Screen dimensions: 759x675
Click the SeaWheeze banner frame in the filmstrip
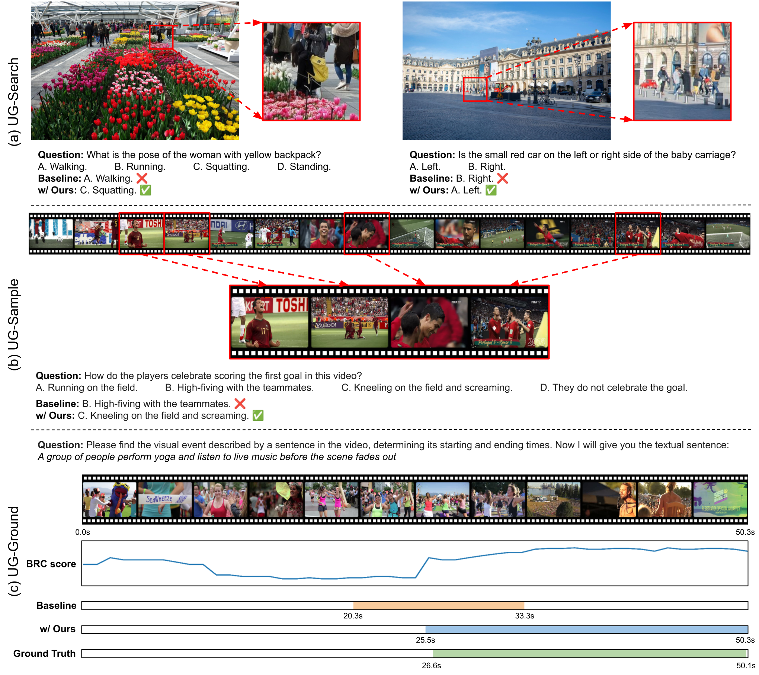(165, 499)
